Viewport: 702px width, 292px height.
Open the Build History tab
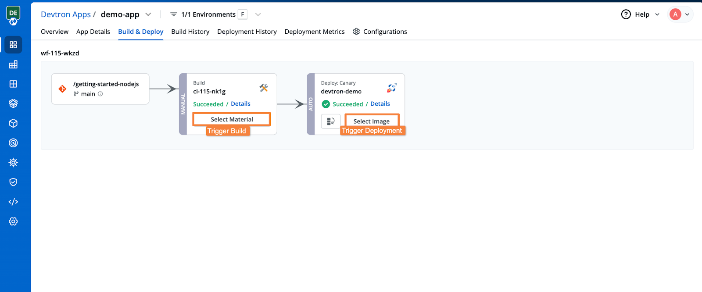point(190,32)
